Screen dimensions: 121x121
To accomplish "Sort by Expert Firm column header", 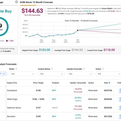I will (x=12, y=83).
